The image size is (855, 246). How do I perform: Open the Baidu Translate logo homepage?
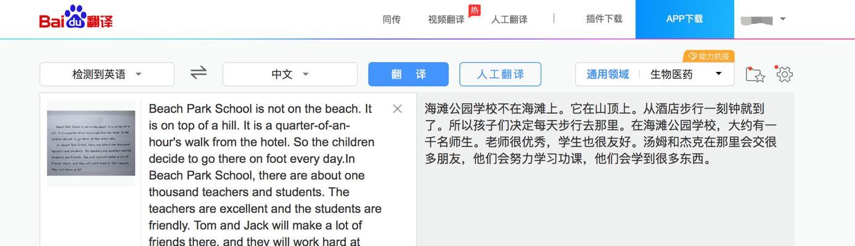tap(76, 18)
